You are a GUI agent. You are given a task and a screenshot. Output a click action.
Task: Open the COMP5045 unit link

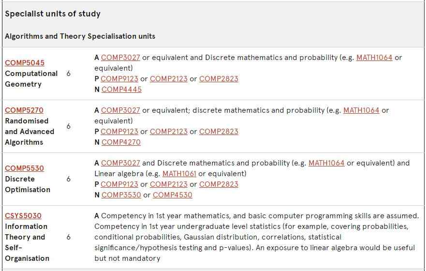25,63
